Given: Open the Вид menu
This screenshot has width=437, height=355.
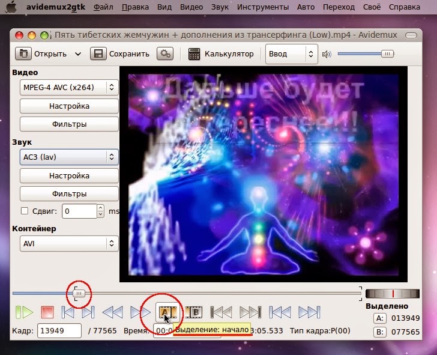Looking at the screenshot, I should tap(164, 7).
